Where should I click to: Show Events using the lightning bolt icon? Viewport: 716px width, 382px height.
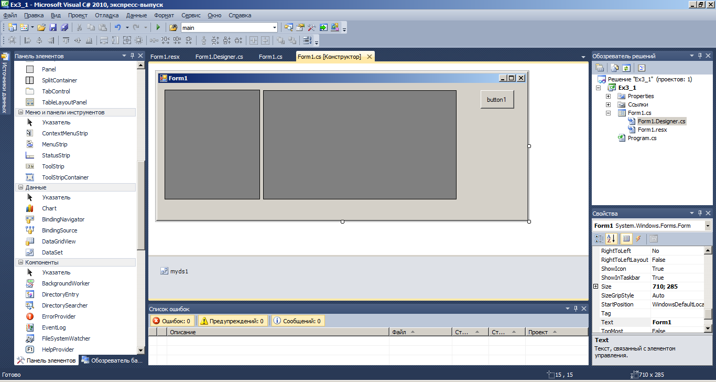pyautogui.click(x=638, y=239)
